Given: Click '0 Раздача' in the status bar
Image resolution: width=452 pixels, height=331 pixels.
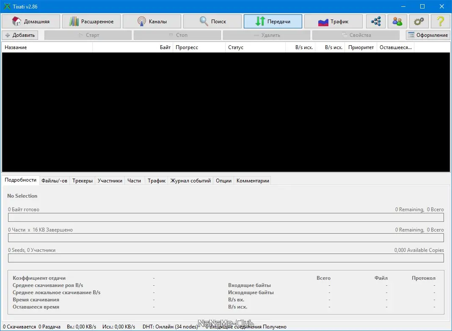Looking at the screenshot, I should (x=50, y=327).
